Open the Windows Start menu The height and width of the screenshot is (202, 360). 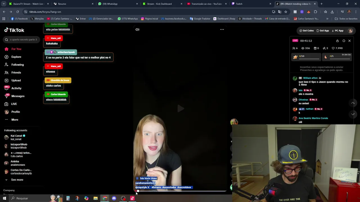(x=4, y=198)
